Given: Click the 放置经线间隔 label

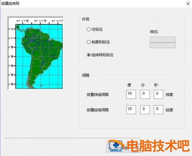Looking at the screenshot, I should click(x=98, y=110).
